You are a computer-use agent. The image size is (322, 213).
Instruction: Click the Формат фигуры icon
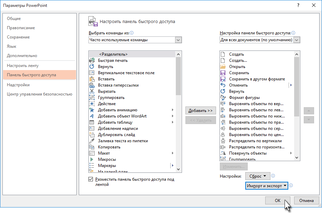click(223, 98)
